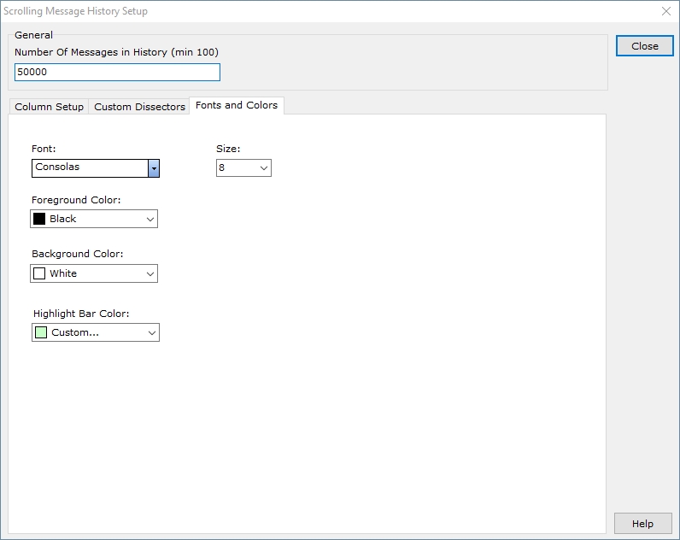This screenshot has width=680, height=540.
Task: Close the dialog with the title bar X
Action: 666,11
